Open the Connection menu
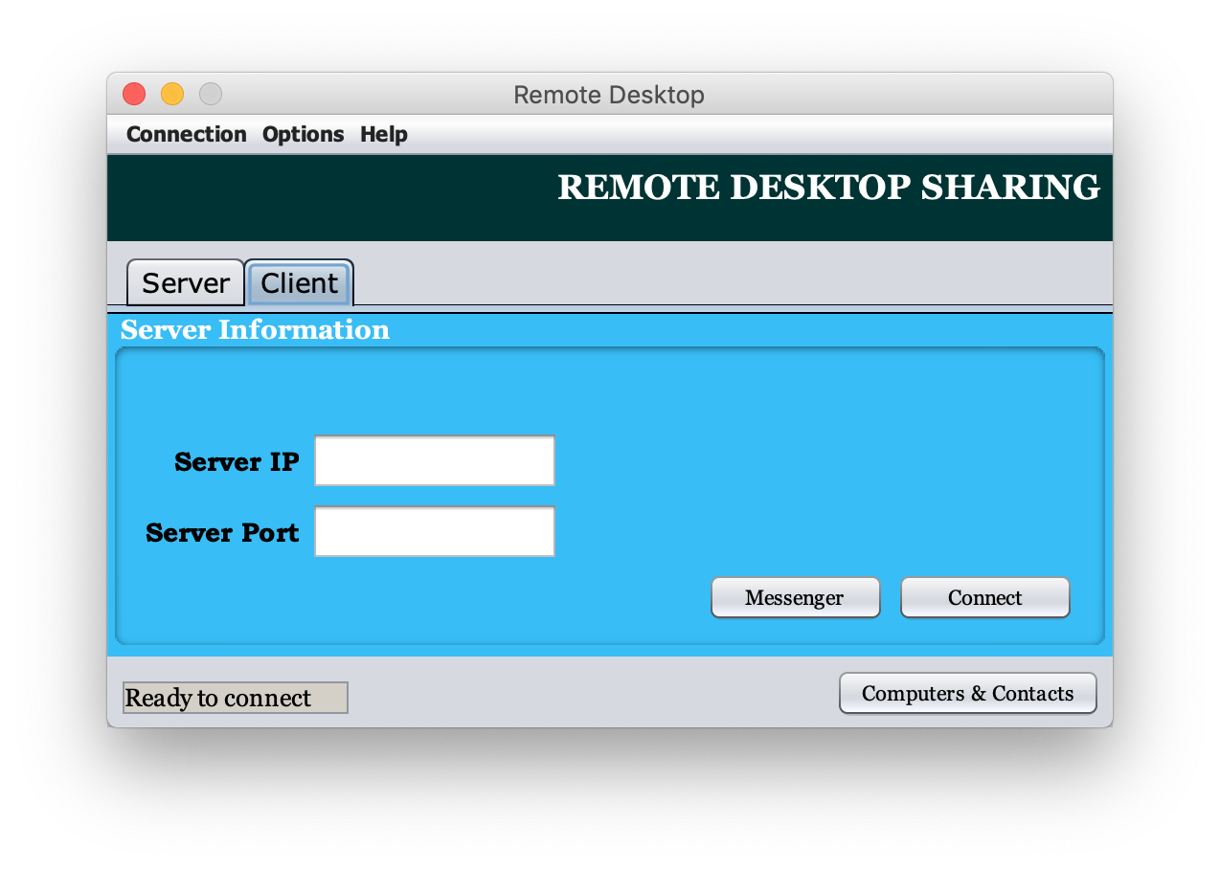Screen dimensions: 1220x869 [187, 134]
